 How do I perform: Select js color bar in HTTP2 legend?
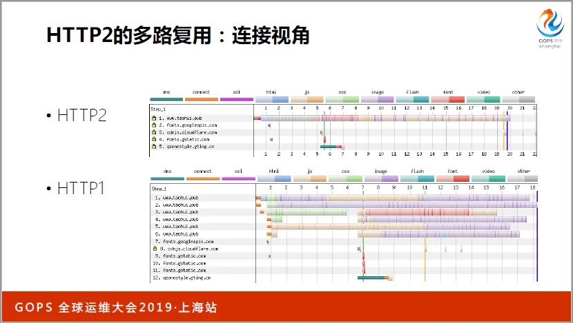(307, 100)
